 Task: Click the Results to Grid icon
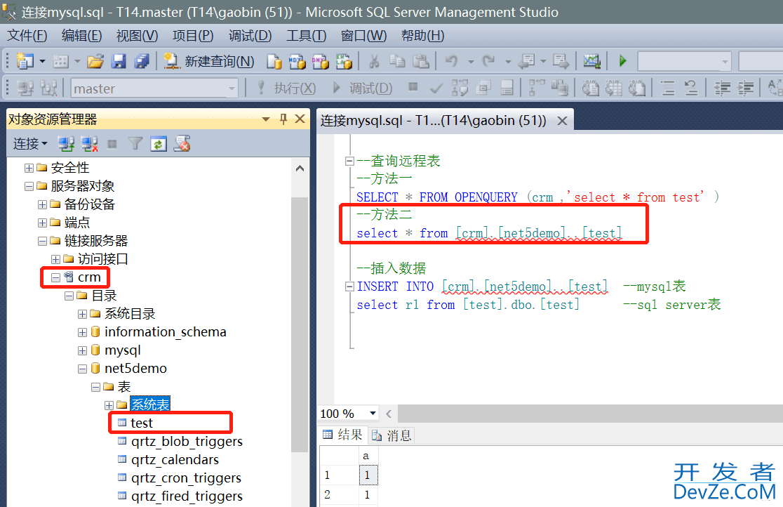614,88
